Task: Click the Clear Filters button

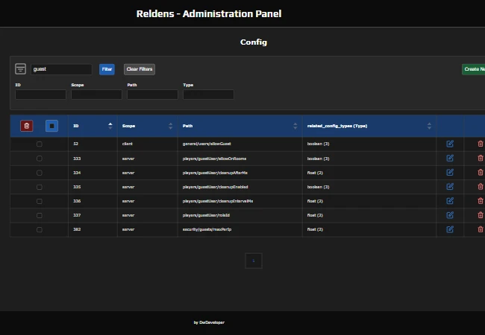Action: pos(140,69)
